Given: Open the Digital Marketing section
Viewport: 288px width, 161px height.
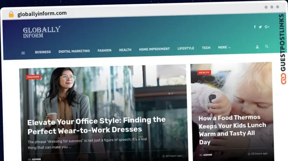Looking at the screenshot, I should [x=74, y=51].
